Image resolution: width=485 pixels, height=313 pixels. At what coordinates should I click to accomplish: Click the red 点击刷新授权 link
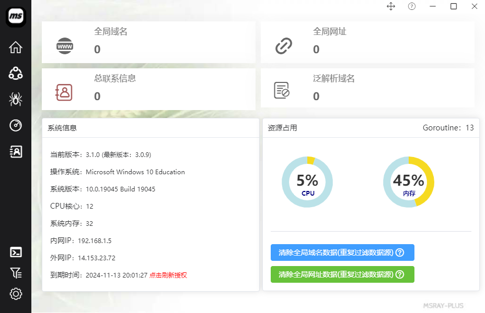tap(168, 275)
